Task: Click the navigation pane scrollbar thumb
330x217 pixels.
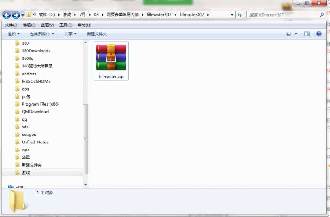Action: tap(85, 139)
